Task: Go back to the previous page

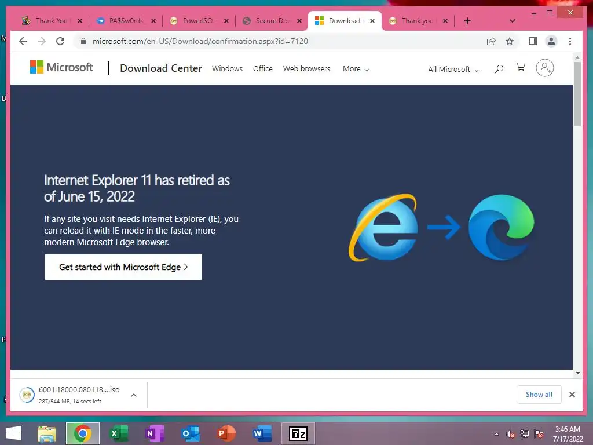Action: tap(23, 41)
